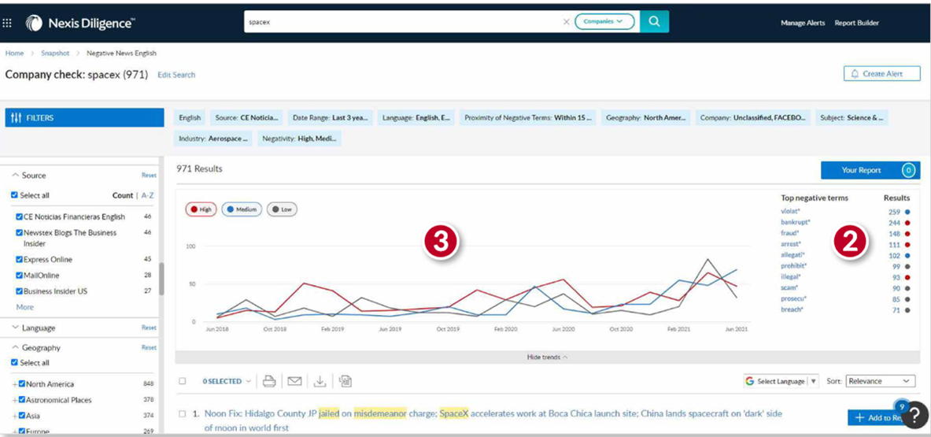Click the filters sliders icon
Image resolution: width=931 pixels, height=437 pixels.
[17, 117]
